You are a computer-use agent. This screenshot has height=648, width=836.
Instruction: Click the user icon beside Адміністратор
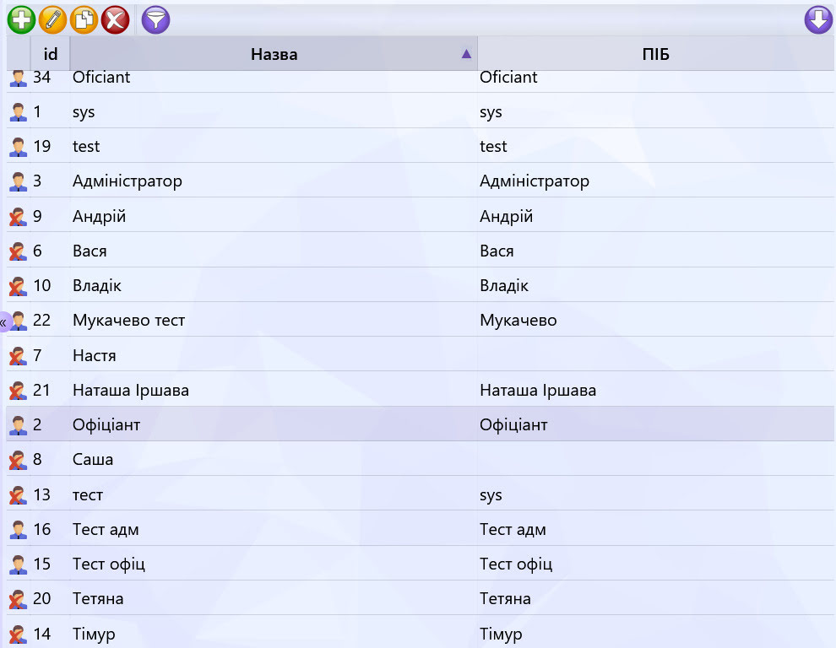click(x=18, y=181)
